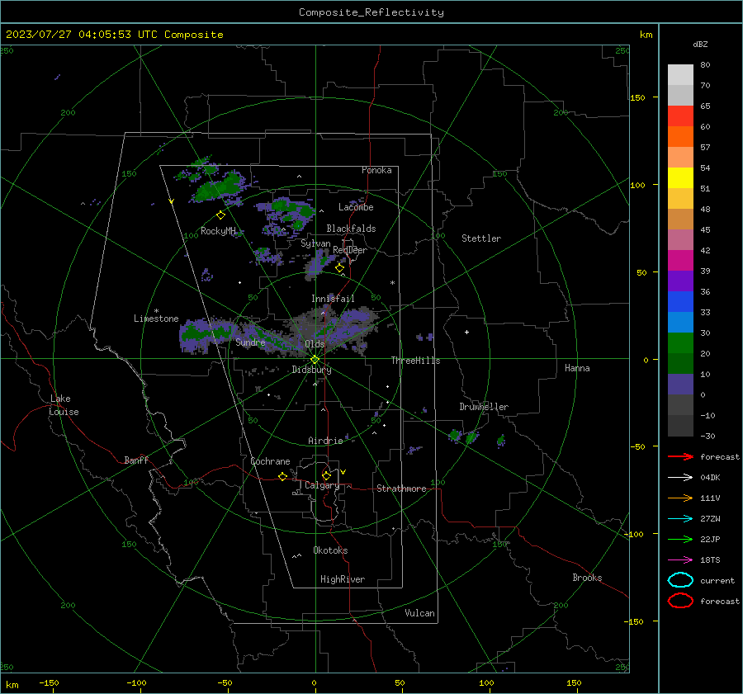
Task: Click the red forecast arrow in legend
Action: [x=680, y=456]
